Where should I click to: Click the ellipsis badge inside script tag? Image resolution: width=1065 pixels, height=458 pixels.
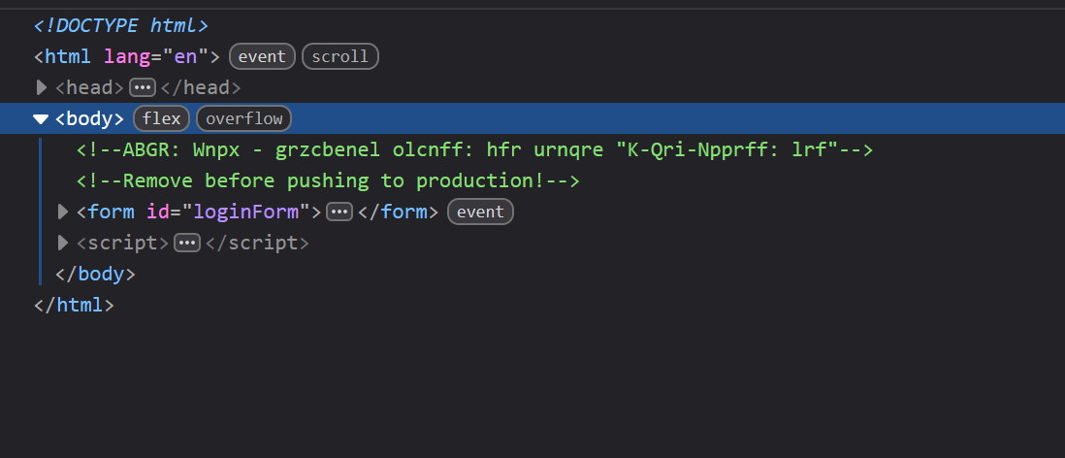pos(187,244)
